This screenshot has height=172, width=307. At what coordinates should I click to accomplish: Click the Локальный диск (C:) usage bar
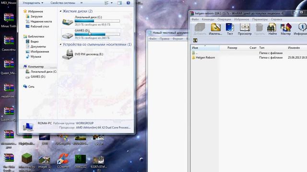tap(97, 21)
